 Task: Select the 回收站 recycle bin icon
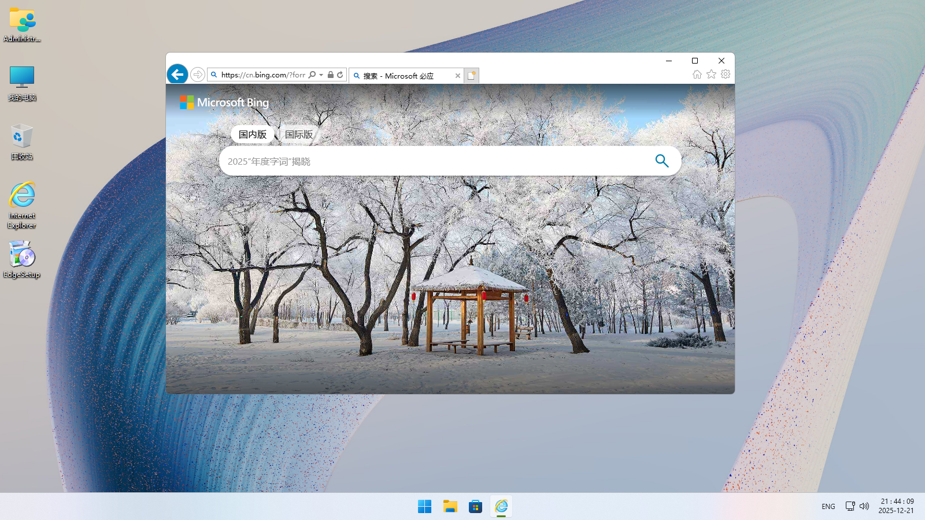tap(22, 142)
